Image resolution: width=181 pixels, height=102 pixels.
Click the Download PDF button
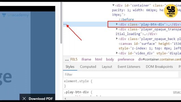point(41,99)
